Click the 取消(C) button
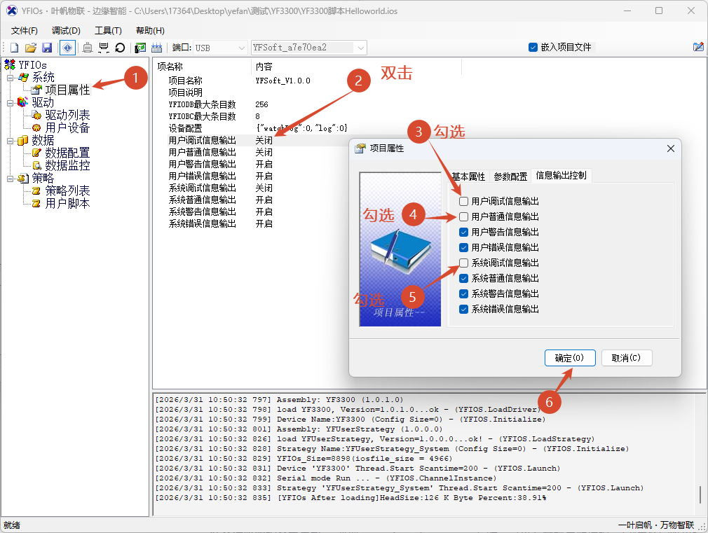708x533 pixels. (x=626, y=358)
